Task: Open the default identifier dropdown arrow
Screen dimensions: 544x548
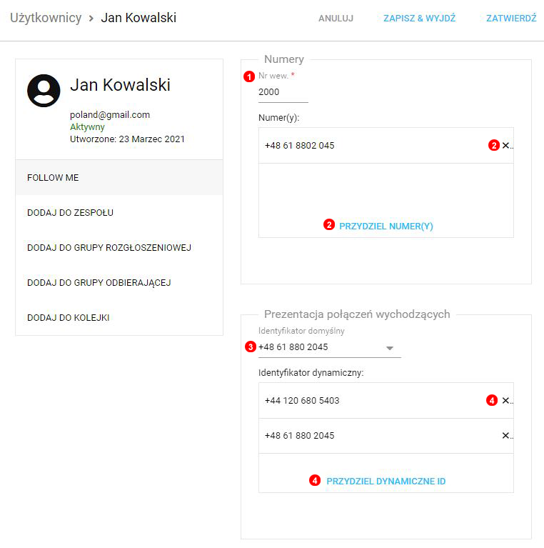Action: (390, 348)
